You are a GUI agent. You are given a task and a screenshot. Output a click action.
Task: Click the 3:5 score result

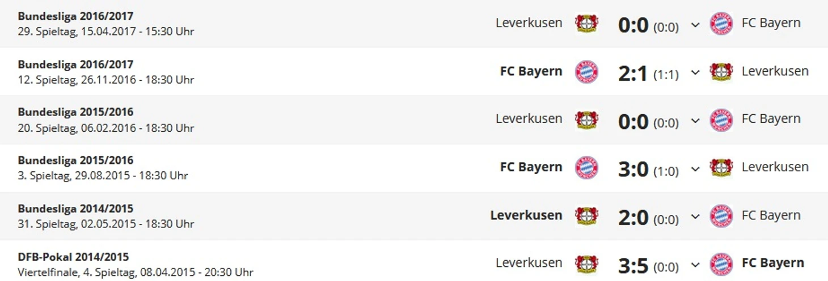pos(633,264)
